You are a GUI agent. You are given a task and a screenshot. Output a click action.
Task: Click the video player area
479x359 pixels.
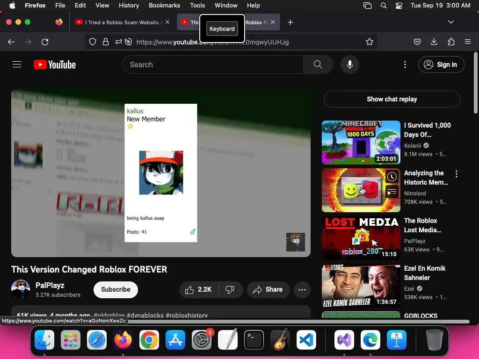(161, 173)
